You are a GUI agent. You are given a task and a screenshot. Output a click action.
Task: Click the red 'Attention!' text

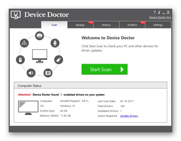25,95
